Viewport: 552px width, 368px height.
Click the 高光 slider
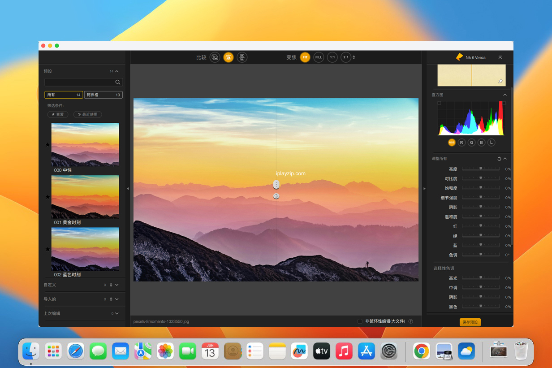tap(481, 278)
